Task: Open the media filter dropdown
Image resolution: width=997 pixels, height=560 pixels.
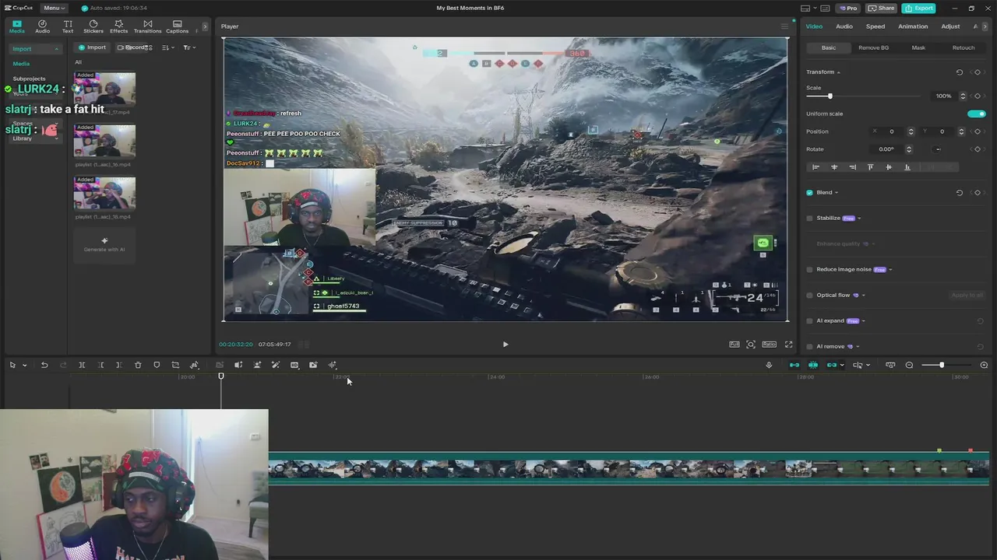Action: coord(188,47)
